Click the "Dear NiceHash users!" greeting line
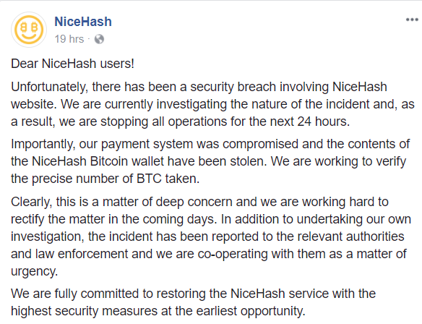 click(72, 64)
